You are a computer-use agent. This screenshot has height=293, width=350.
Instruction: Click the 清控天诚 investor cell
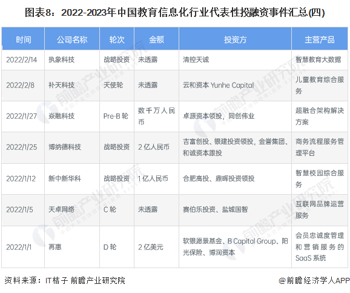tap(236, 59)
